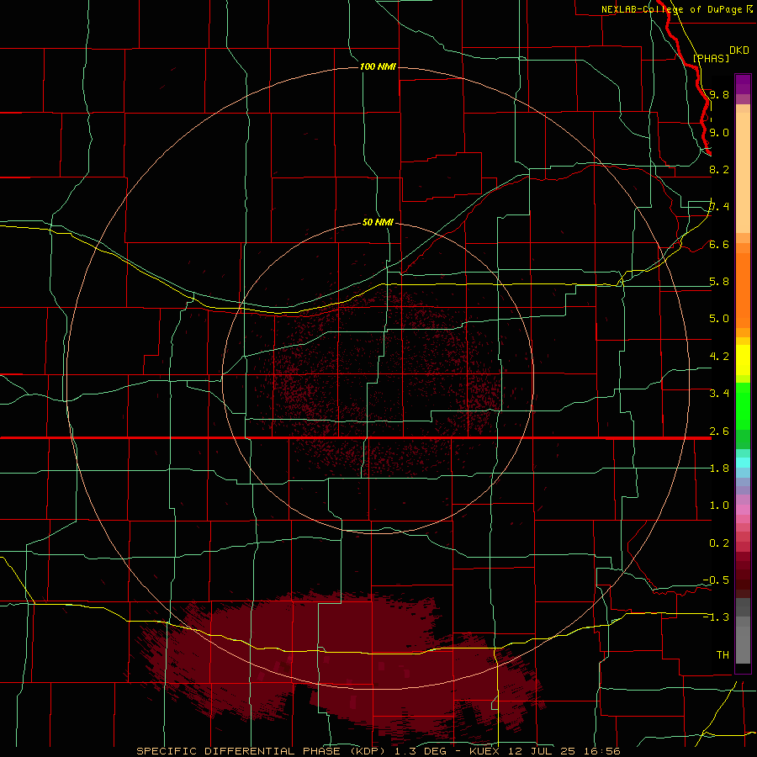Click the 100 NMI range ring label

378,66
